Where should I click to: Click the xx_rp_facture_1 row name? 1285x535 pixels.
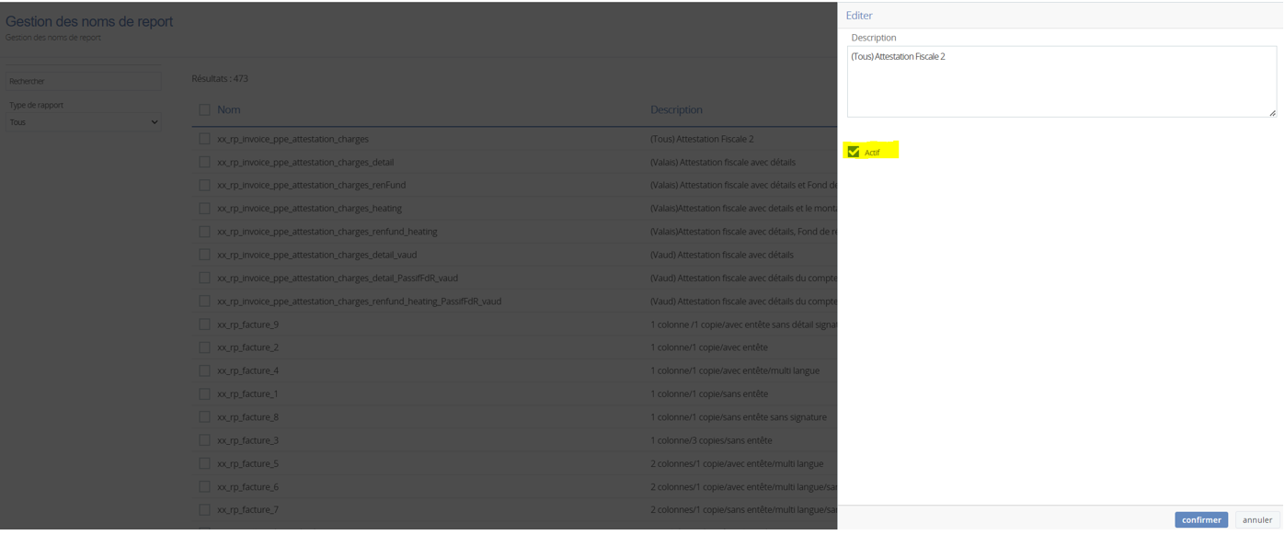(x=247, y=393)
